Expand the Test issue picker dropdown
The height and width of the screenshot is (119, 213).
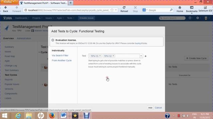(141, 56)
